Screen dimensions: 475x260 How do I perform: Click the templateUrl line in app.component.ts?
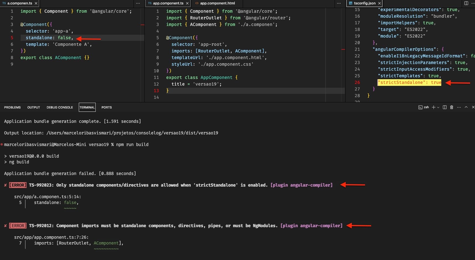pos(219,58)
